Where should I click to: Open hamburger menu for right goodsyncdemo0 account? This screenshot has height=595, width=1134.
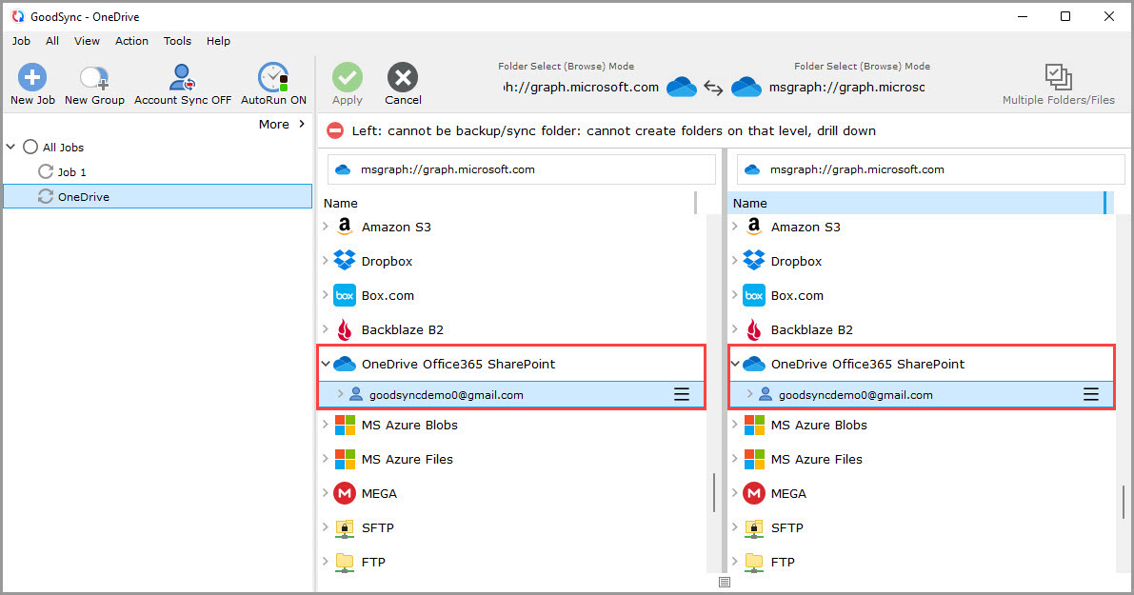click(x=1090, y=394)
